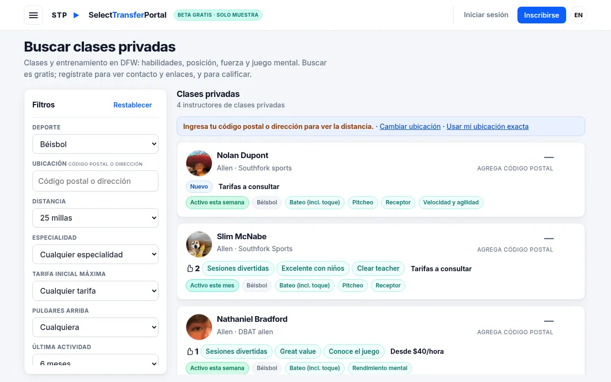Click the Clear teacher tag
The width and height of the screenshot is (611, 382).
(378, 268)
